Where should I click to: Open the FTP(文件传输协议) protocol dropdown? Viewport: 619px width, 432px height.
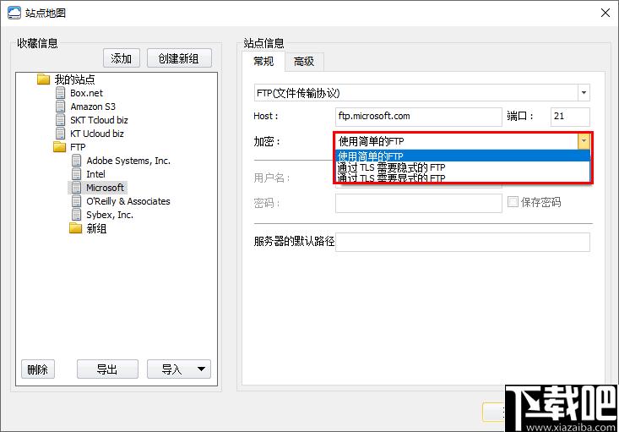tap(583, 93)
